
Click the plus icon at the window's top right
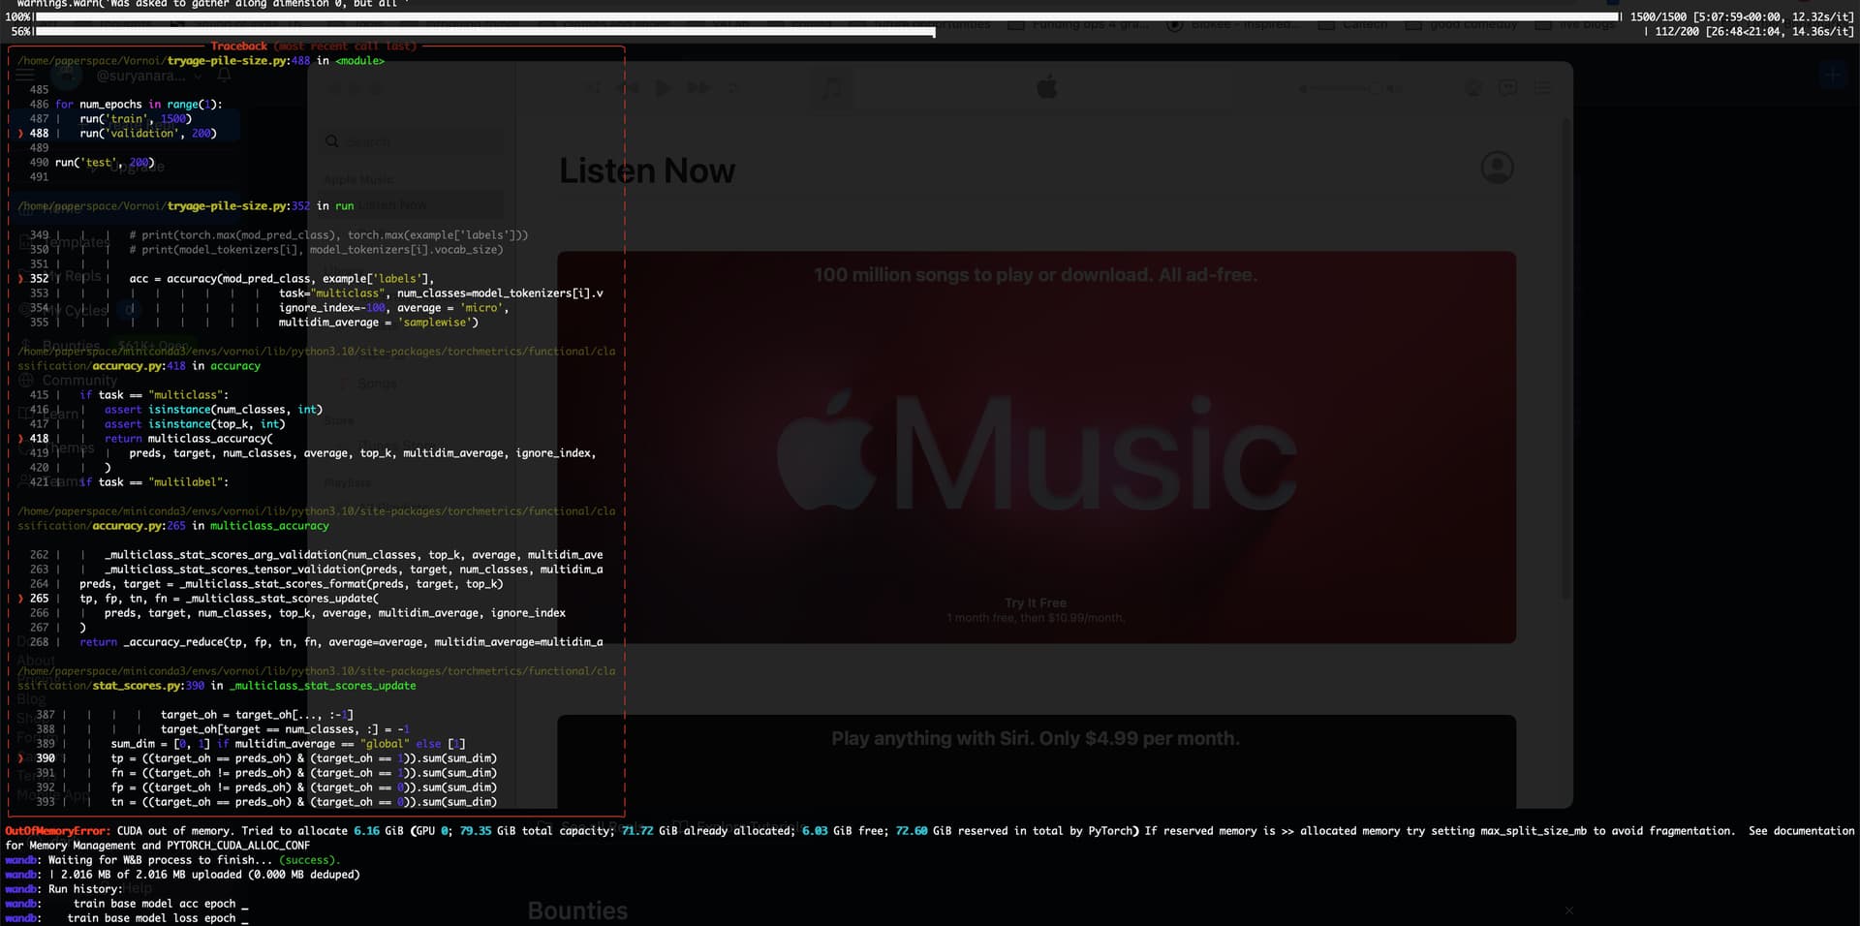[1833, 75]
